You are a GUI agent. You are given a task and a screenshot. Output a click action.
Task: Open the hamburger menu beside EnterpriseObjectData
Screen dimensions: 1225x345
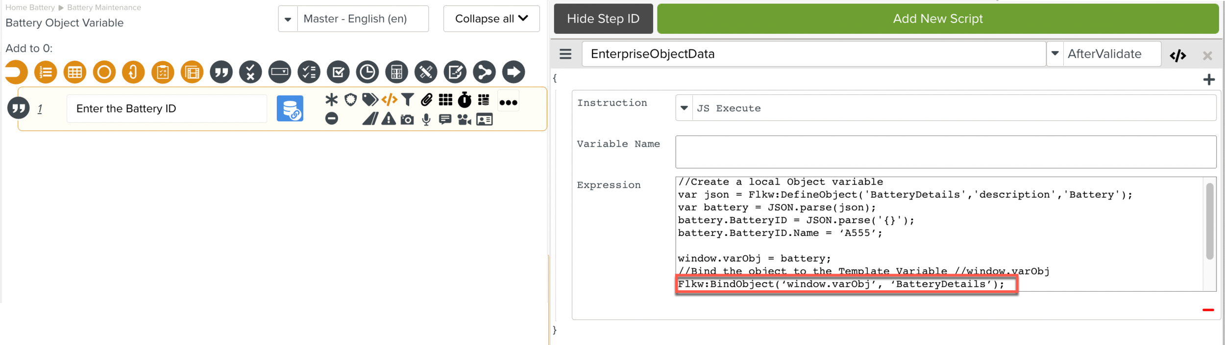point(565,54)
